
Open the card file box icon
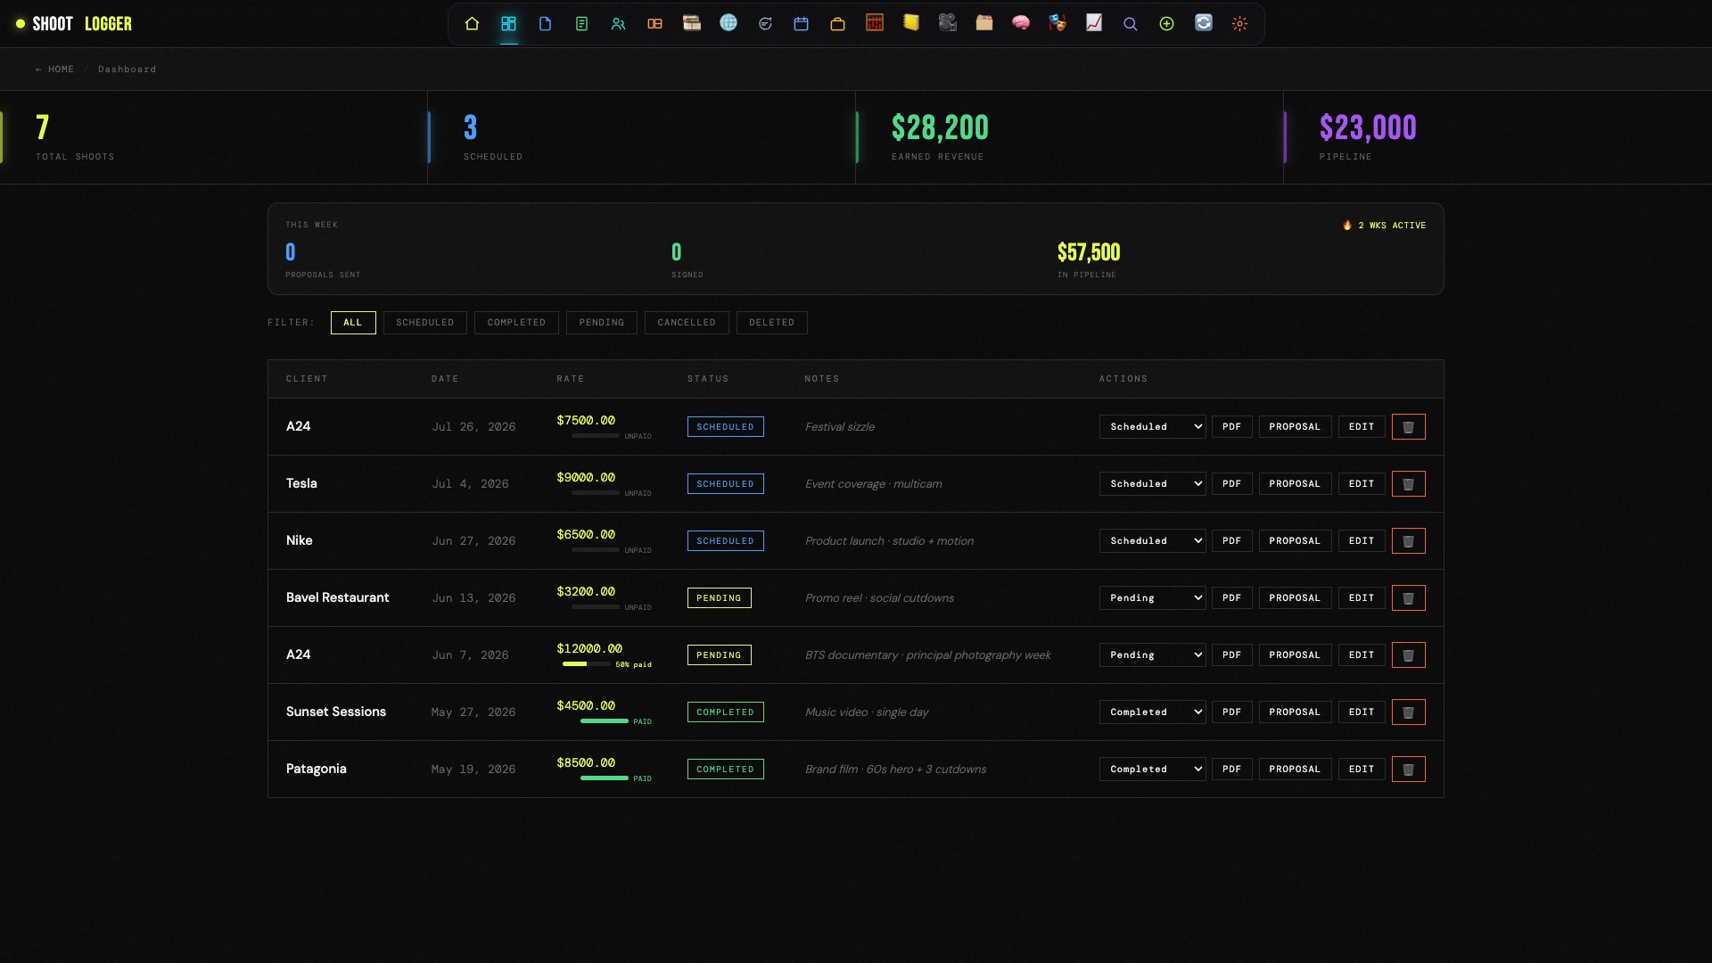click(x=984, y=24)
